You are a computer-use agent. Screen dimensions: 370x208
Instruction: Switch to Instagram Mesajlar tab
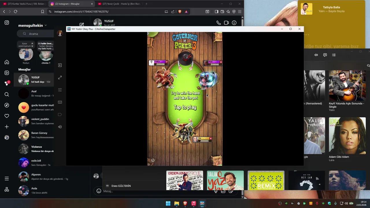click(x=71, y=4)
